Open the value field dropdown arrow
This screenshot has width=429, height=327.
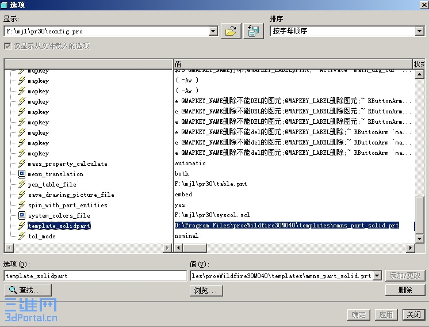coord(377,276)
